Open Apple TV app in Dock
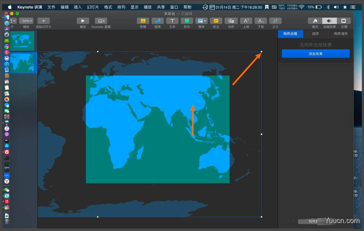364x231 pixels. [x=7, y=140]
